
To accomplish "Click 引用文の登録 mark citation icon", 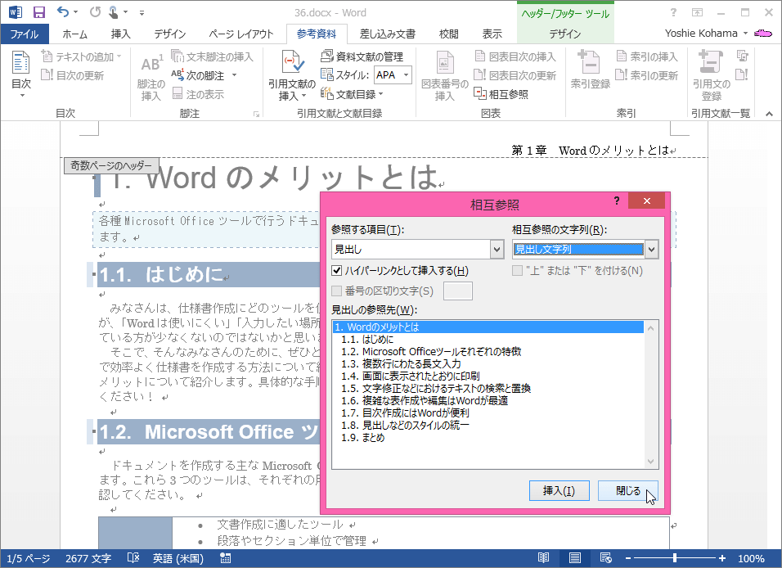I will pyautogui.click(x=711, y=76).
